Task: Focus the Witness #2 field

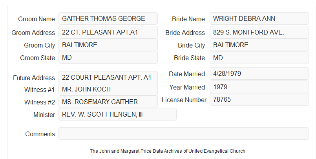Action: coord(108,102)
